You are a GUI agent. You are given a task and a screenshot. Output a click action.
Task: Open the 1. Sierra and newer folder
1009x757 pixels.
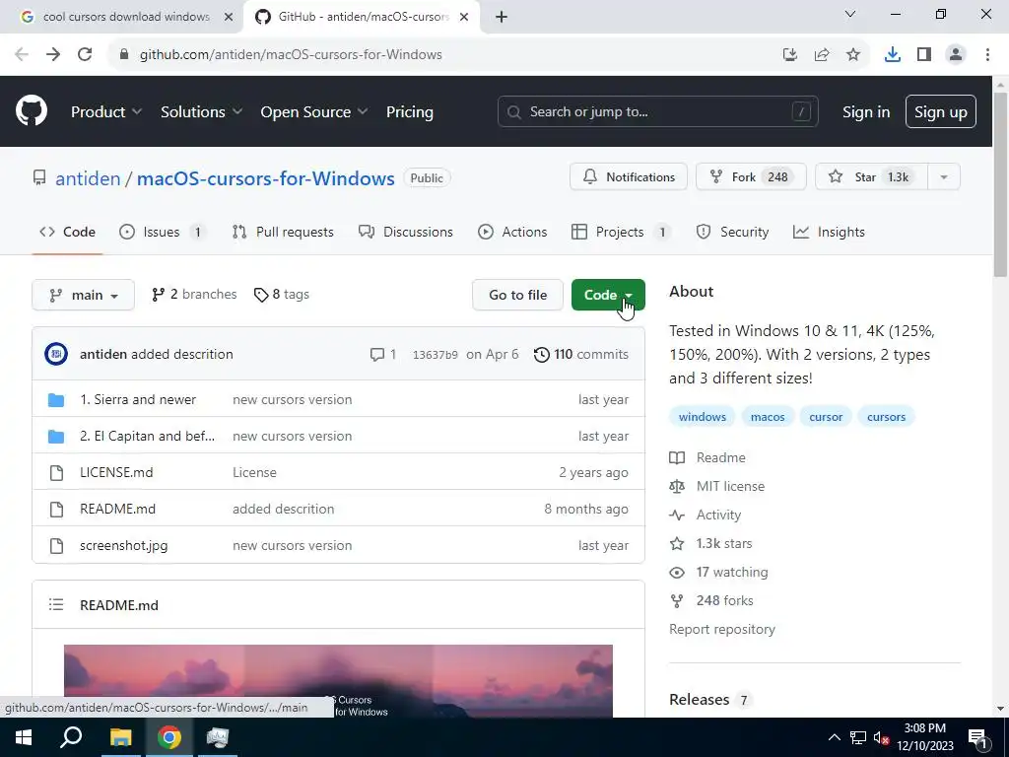(x=138, y=400)
